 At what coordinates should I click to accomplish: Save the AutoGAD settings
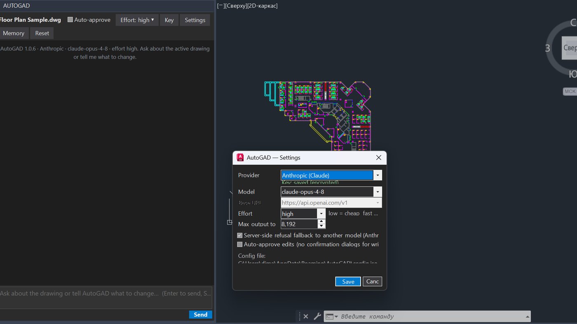(x=348, y=282)
